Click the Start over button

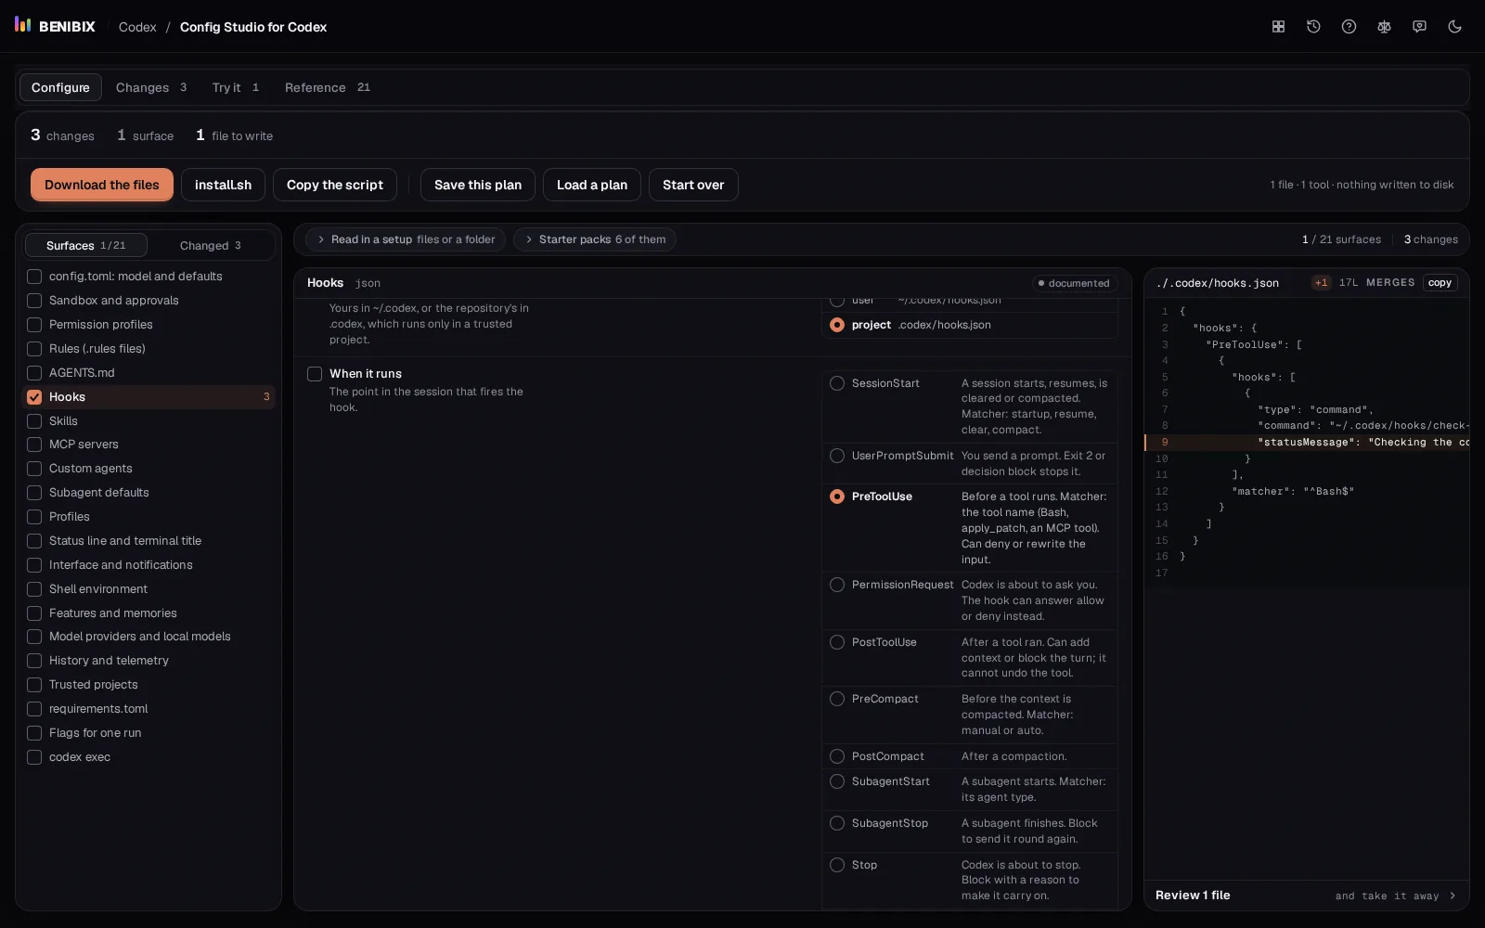point(693,185)
